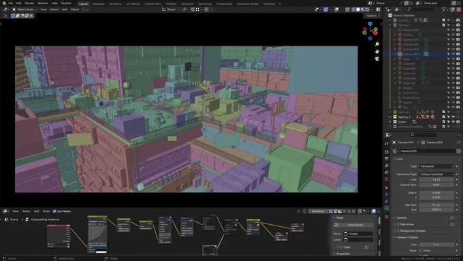Viewport: 463px width, 261px height.
Task: Click the viewport gizmo Z axis handle
Action: 370,24
